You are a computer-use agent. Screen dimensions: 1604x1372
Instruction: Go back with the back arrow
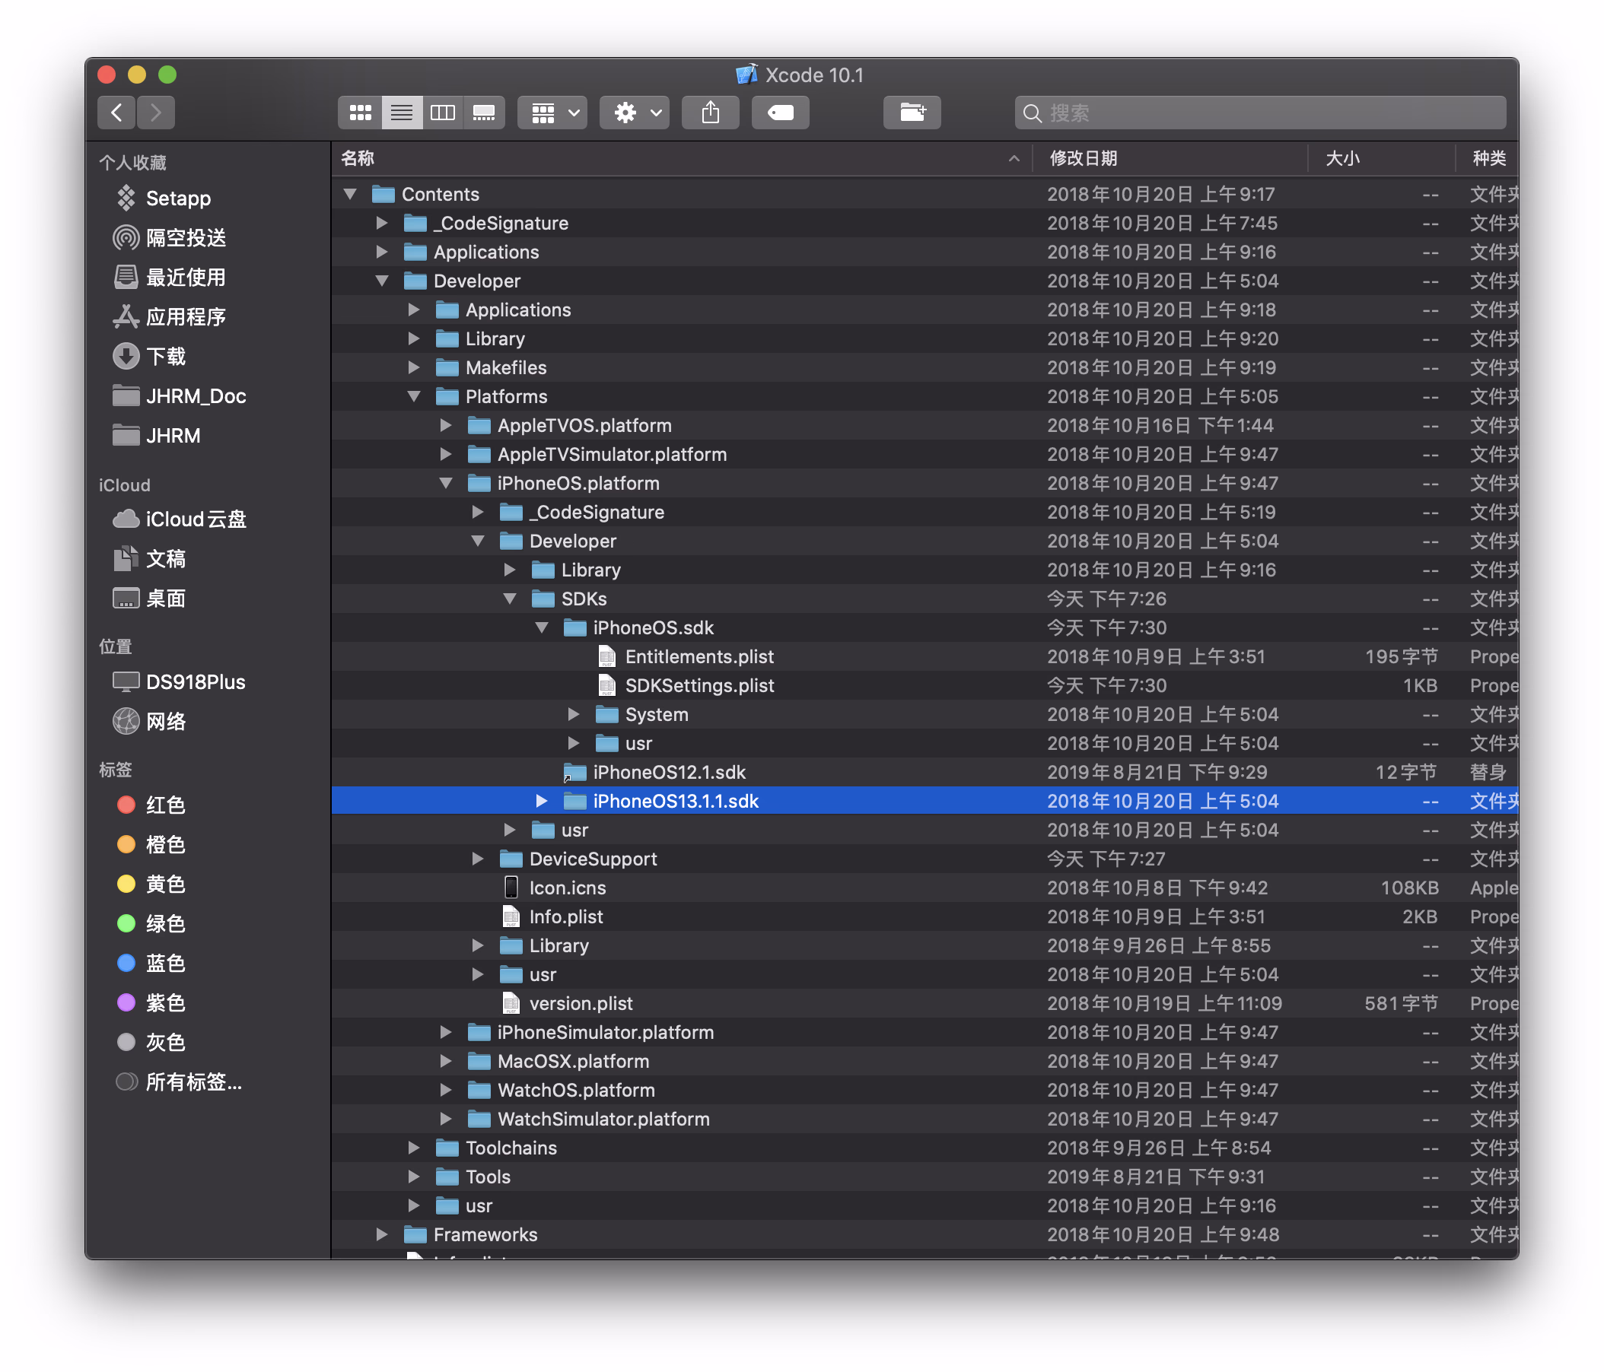(x=117, y=113)
